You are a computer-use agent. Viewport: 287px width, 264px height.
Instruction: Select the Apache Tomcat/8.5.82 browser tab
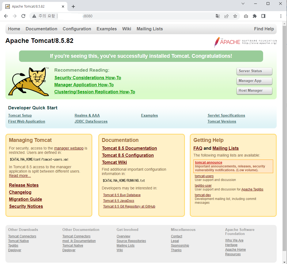(35, 7)
